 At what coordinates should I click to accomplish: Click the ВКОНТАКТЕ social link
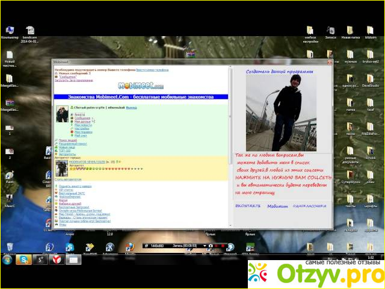[x=247, y=205]
